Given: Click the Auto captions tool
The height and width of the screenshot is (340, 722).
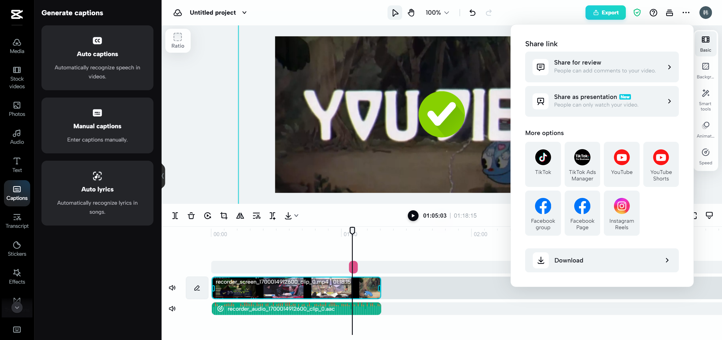Looking at the screenshot, I should [97, 58].
